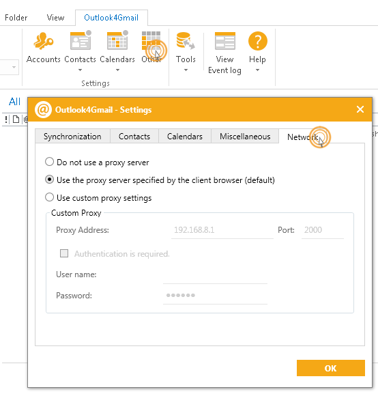Click the Outlook4Gmail @ logo in title bar
Image resolution: width=378 pixels, height=396 pixels.
coord(43,110)
